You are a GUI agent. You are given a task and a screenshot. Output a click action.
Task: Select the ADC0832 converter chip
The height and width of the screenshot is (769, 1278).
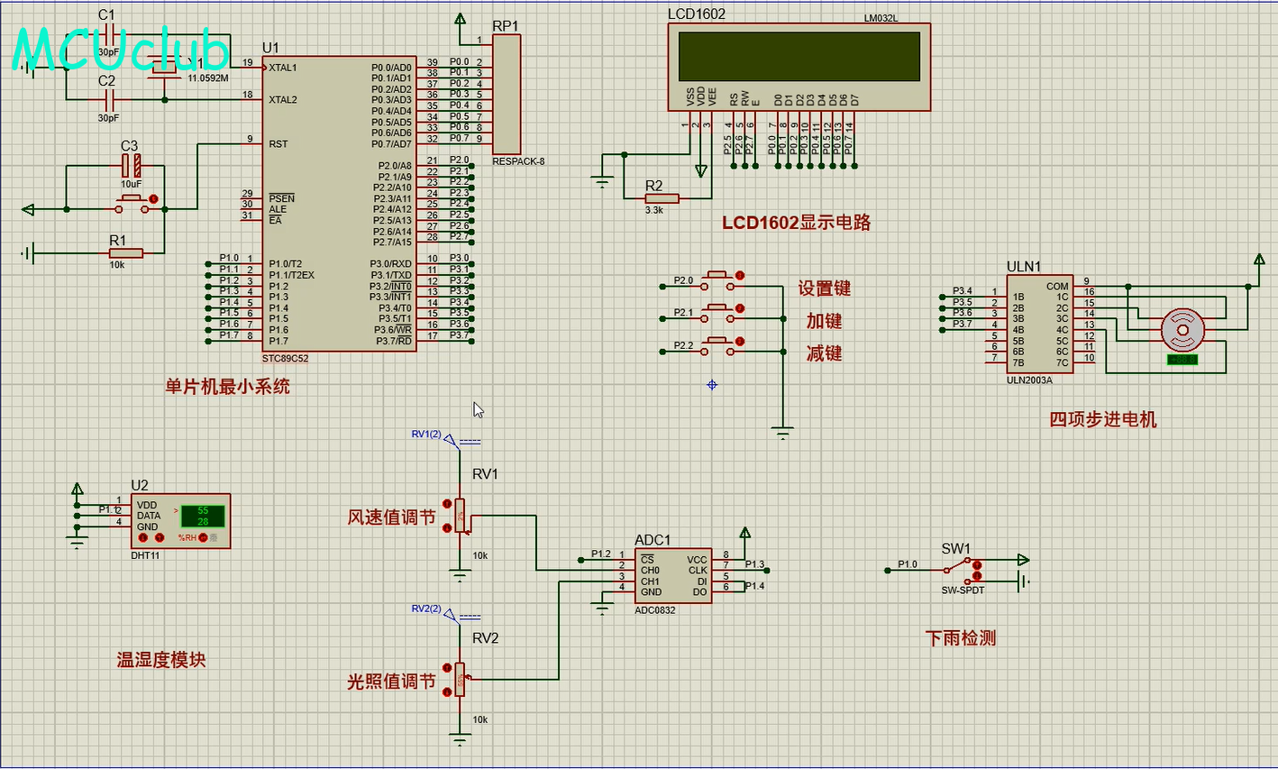coord(672,576)
